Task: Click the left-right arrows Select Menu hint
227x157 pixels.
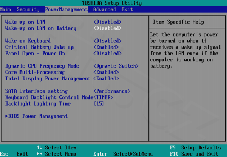Action: click(x=57, y=154)
